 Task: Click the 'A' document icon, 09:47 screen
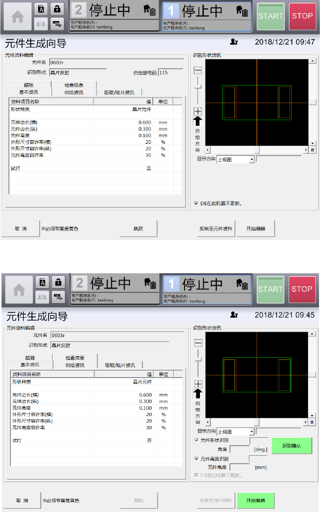pos(41,9)
